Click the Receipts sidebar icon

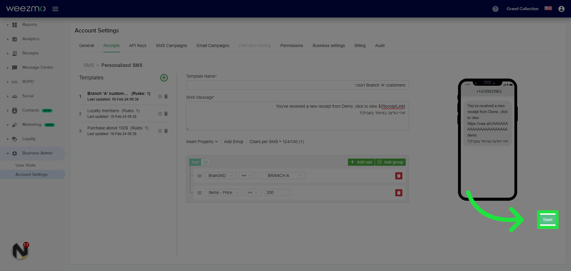click(x=15, y=54)
